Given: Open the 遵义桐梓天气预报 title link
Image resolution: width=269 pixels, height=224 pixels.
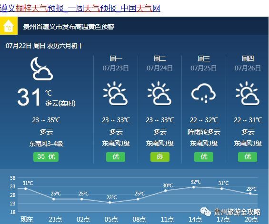Looking at the screenshot, I should tap(80, 8).
